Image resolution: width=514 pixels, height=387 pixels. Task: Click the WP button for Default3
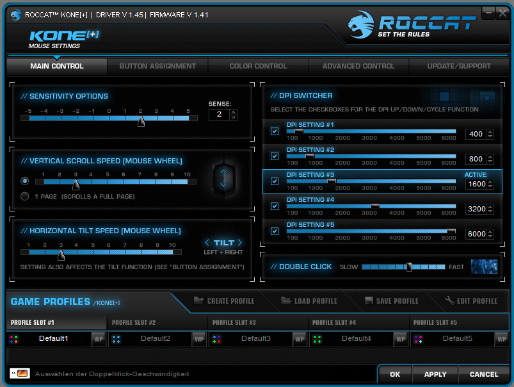pyautogui.click(x=300, y=339)
